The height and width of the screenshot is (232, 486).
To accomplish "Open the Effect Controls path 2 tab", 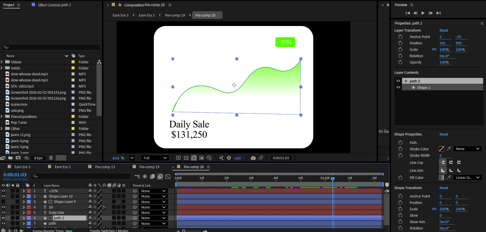I will click(54, 5).
